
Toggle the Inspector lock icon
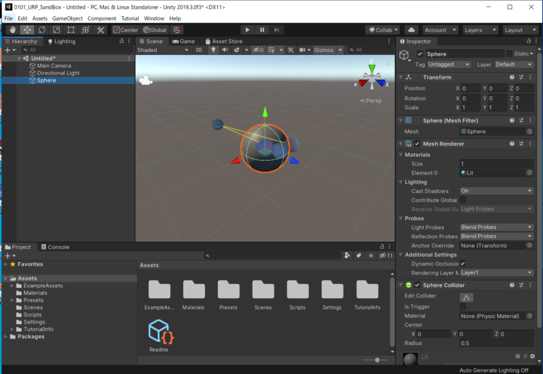(529, 41)
